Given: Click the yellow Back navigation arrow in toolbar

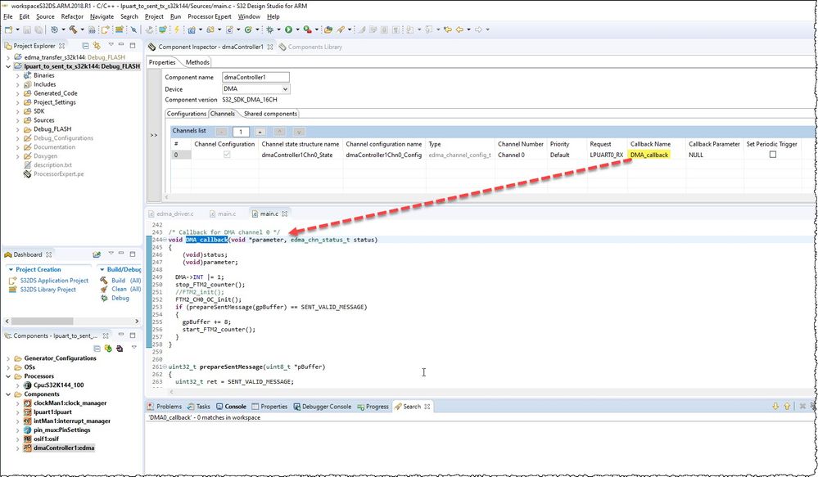Looking at the screenshot, I should pyautogui.click(x=459, y=29).
